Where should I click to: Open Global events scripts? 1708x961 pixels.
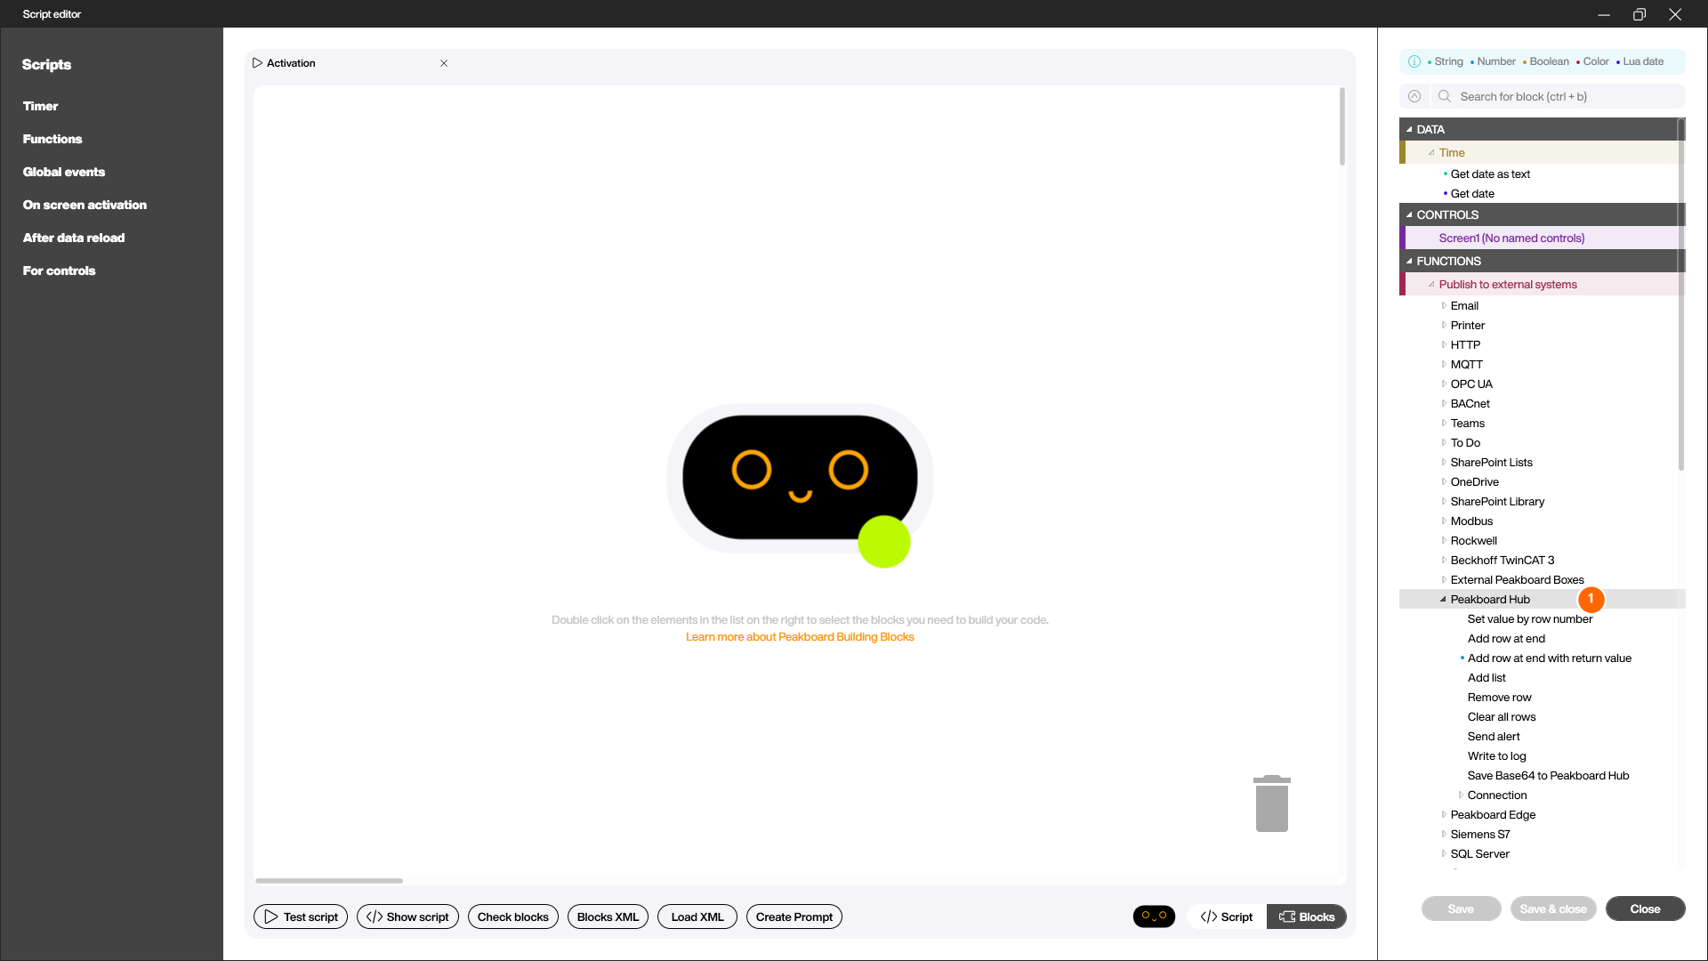[x=64, y=172]
